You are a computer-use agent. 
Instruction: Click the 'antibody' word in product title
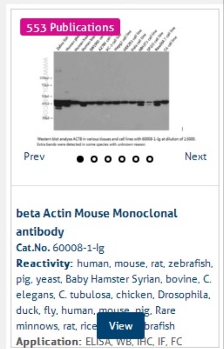(x=40, y=232)
